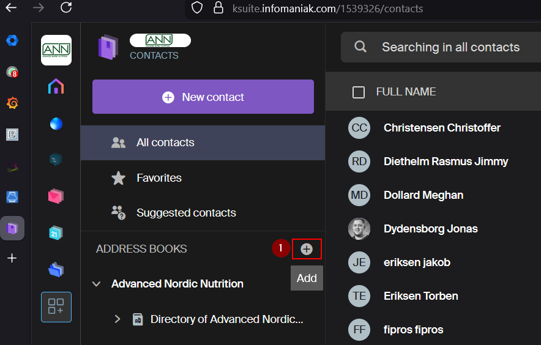Open the Favorites contact list
Image resolution: width=541 pixels, height=345 pixels.
tap(159, 178)
